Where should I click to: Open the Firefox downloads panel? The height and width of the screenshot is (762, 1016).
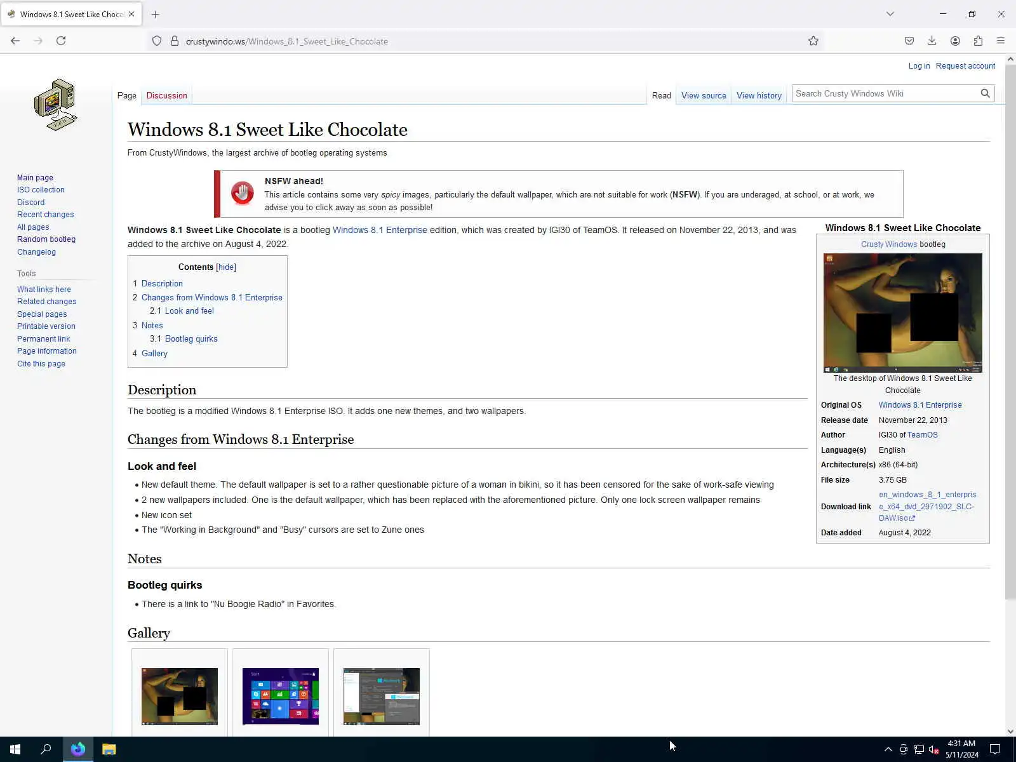pos(932,41)
